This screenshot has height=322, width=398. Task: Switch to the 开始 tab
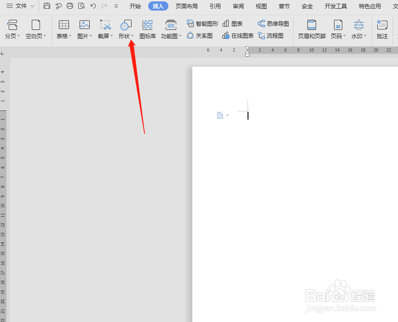coord(135,6)
